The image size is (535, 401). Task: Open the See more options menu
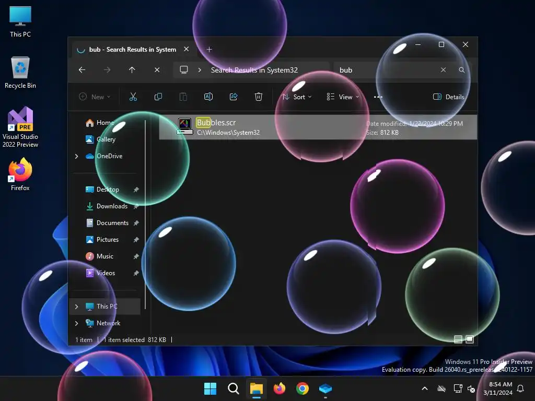tap(378, 97)
